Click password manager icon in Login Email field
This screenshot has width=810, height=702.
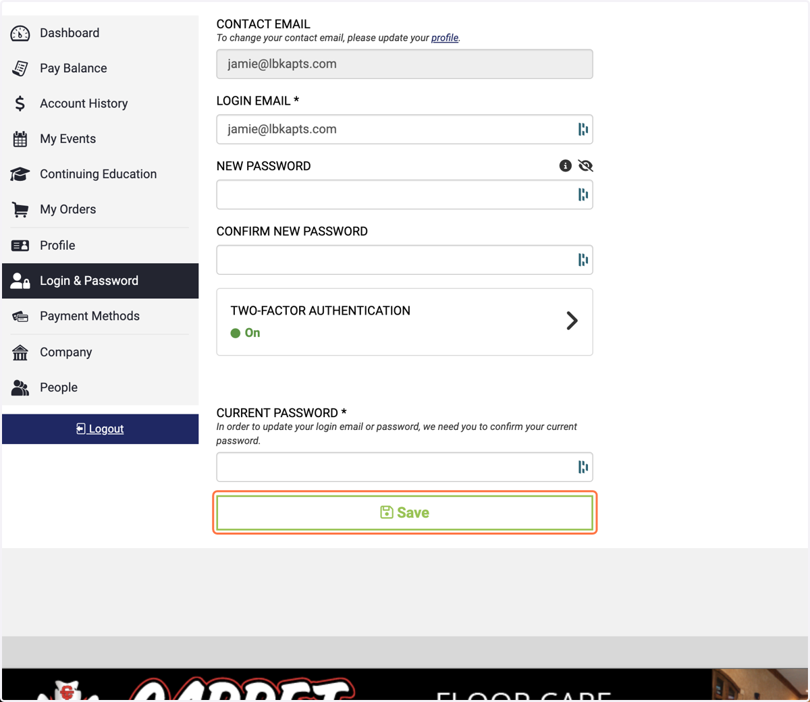pyautogui.click(x=583, y=130)
